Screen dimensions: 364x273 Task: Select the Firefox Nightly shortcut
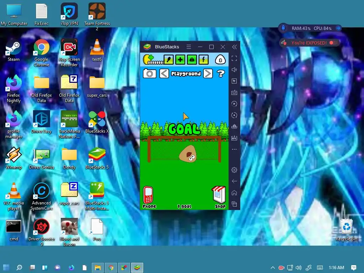point(14,89)
